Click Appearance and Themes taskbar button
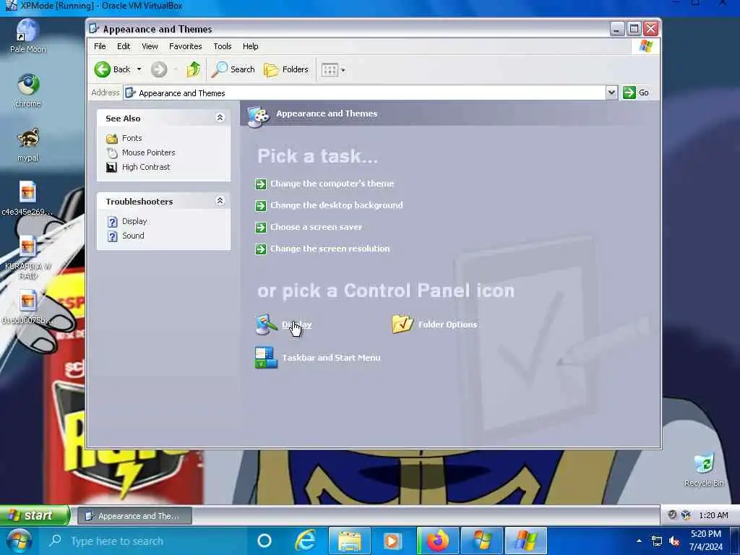This screenshot has height=555, width=740. click(134, 515)
